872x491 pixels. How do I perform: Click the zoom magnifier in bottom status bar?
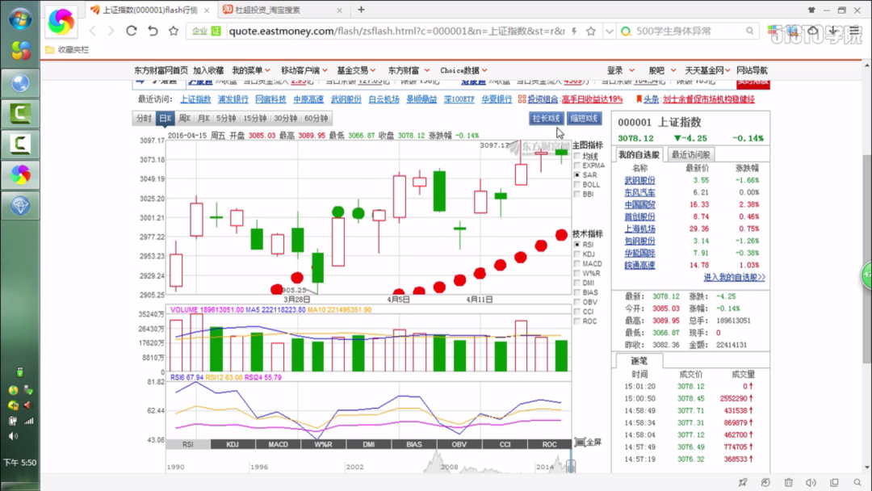[x=857, y=482]
